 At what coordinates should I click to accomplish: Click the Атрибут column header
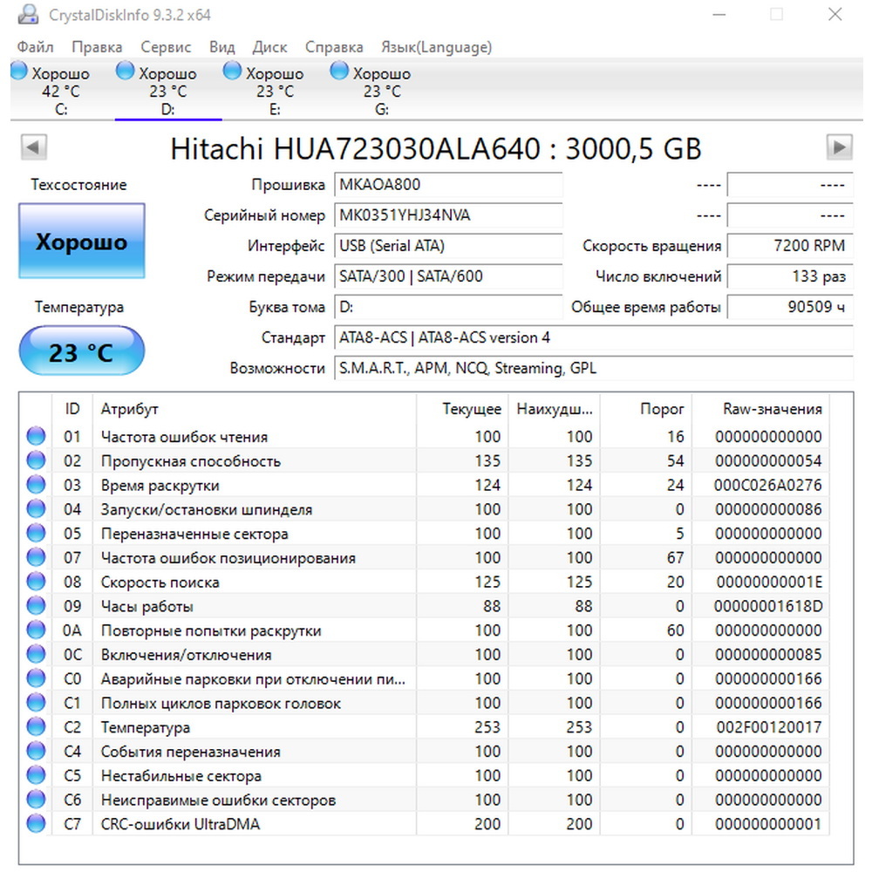(x=254, y=409)
